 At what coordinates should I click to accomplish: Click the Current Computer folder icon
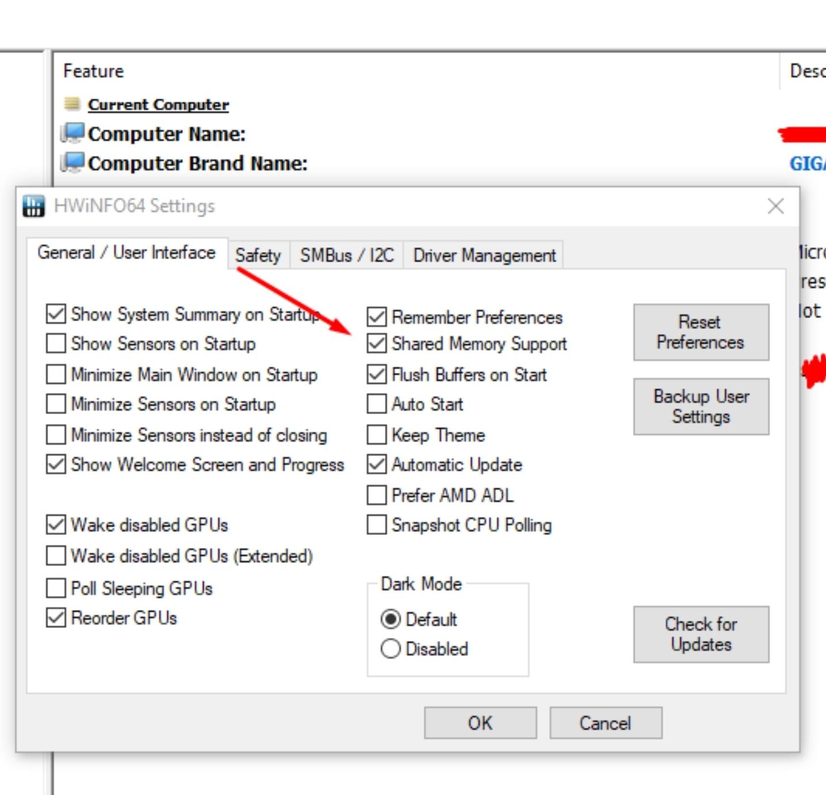(x=72, y=104)
